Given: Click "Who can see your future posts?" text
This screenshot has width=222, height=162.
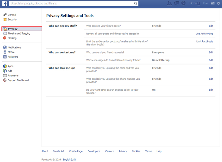Looking at the screenshot, I should [x=103, y=26].
